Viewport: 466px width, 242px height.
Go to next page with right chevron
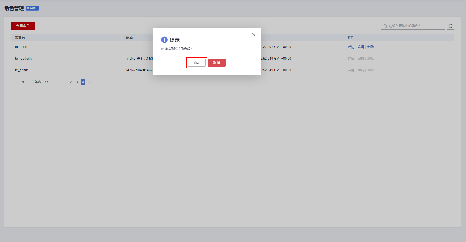90,82
